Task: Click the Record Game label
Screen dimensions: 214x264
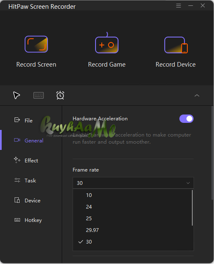Action: 107,65
